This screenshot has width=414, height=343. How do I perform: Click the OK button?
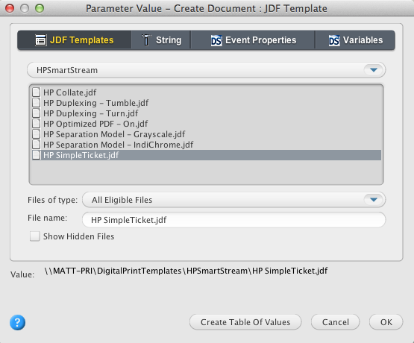tap(386, 322)
